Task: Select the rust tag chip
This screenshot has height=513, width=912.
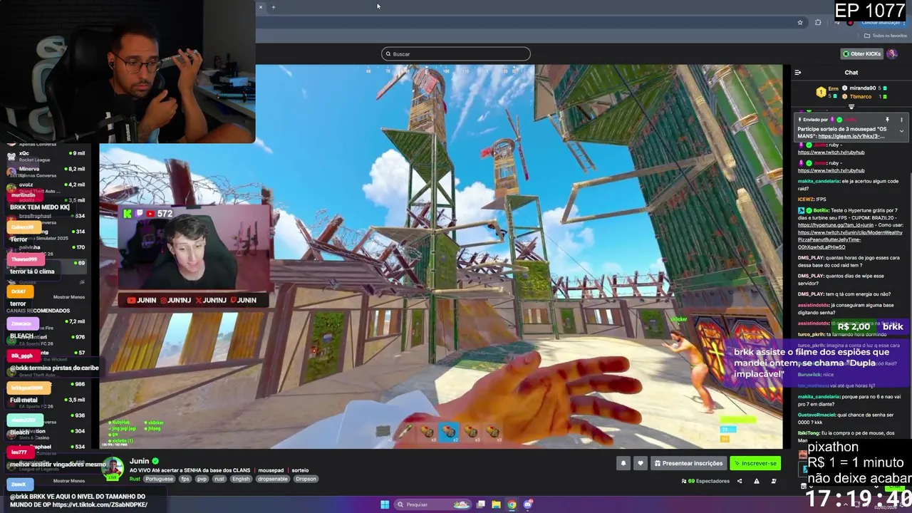Action: (x=219, y=479)
